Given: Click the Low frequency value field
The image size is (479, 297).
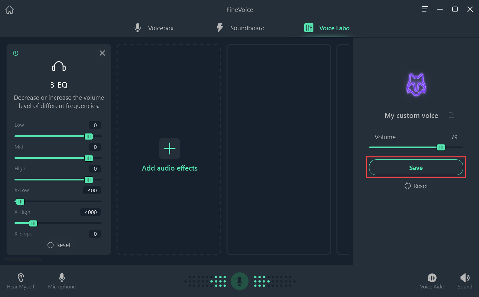Looking at the screenshot, I should (95, 125).
